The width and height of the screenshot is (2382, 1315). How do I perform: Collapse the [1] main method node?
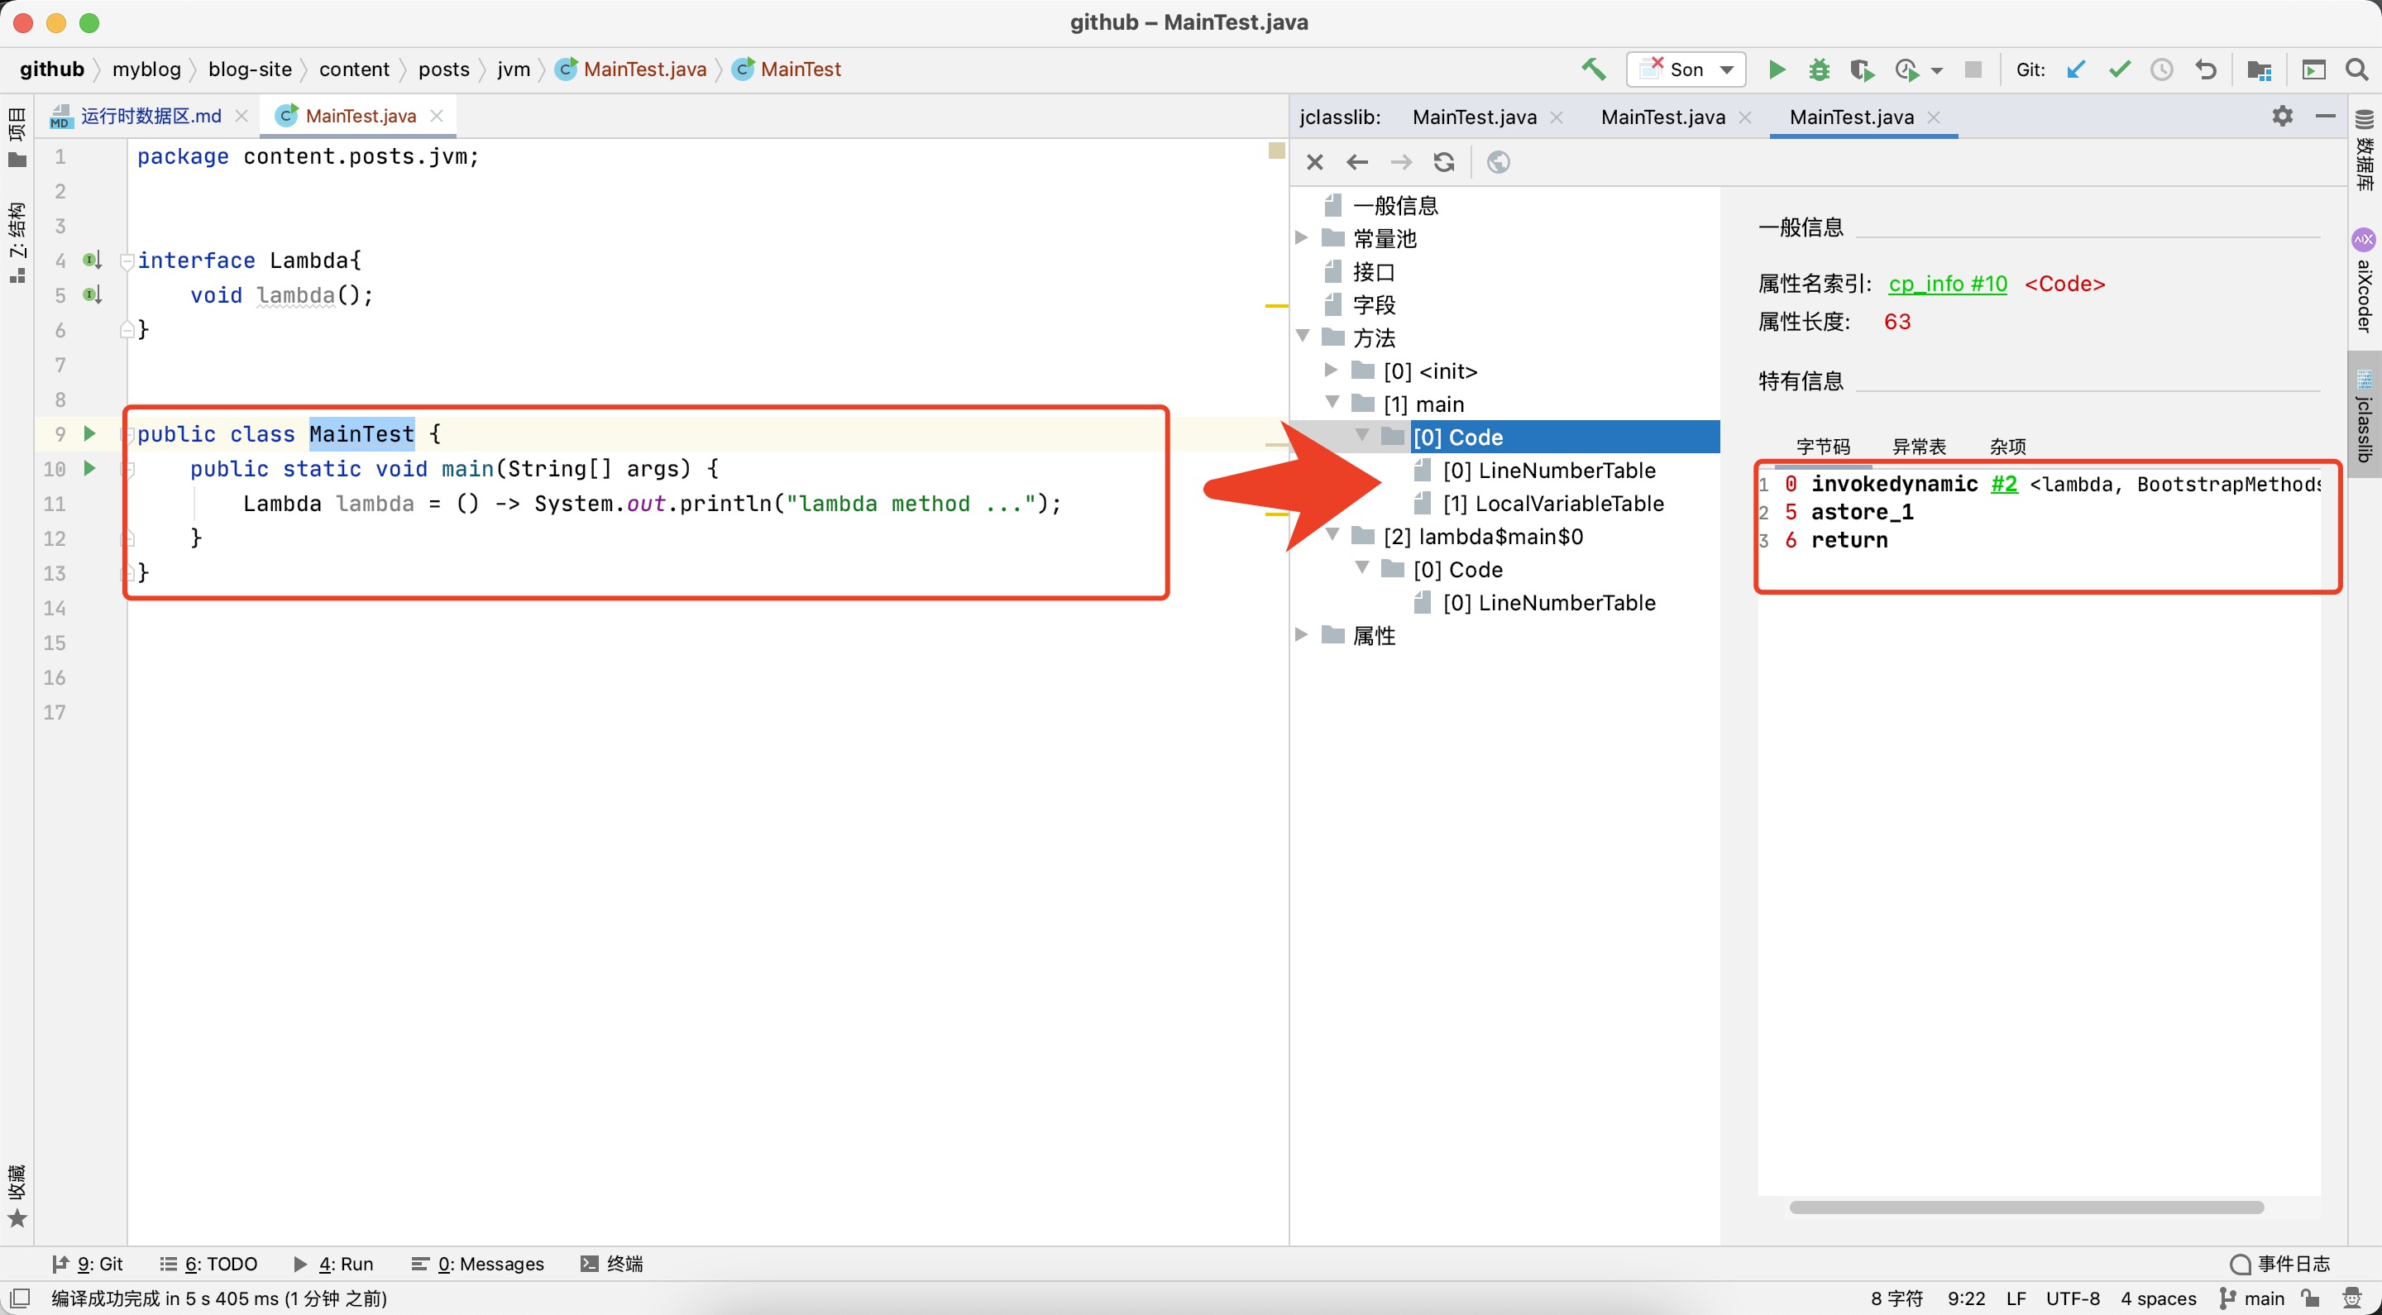click(x=1332, y=402)
